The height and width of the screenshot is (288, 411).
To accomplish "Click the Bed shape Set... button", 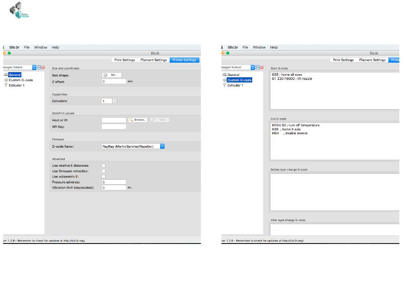I will click(112, 75).
